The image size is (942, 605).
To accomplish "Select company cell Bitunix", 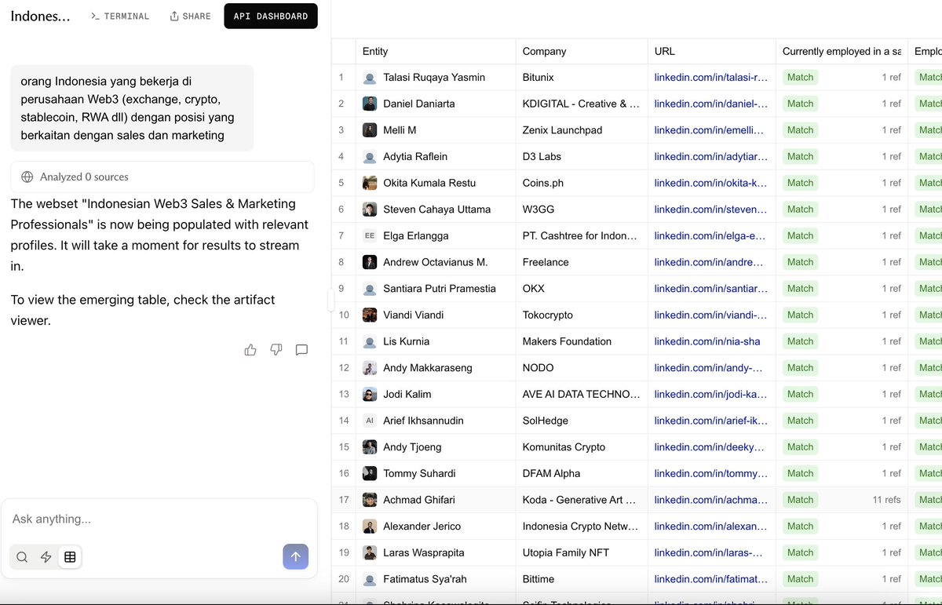I will coord(582,78).
